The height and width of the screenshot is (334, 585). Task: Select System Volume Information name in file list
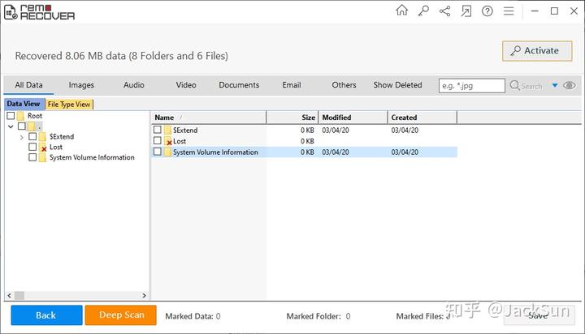point(215,152)
